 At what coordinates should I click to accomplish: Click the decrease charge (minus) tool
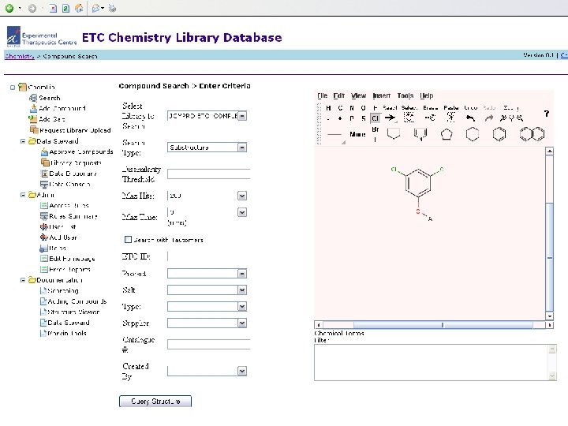click(328, 118)
